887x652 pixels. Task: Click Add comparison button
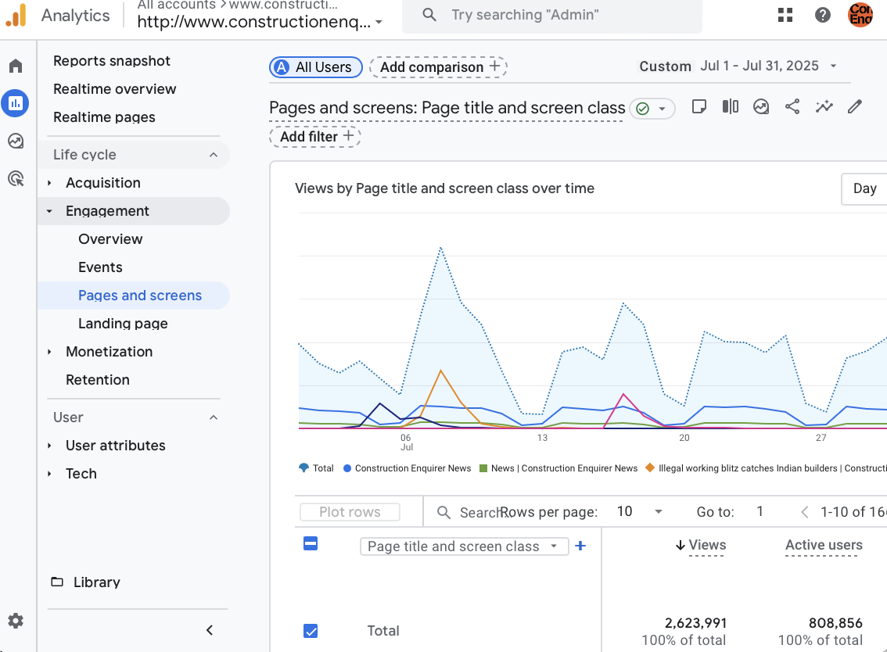438,67
